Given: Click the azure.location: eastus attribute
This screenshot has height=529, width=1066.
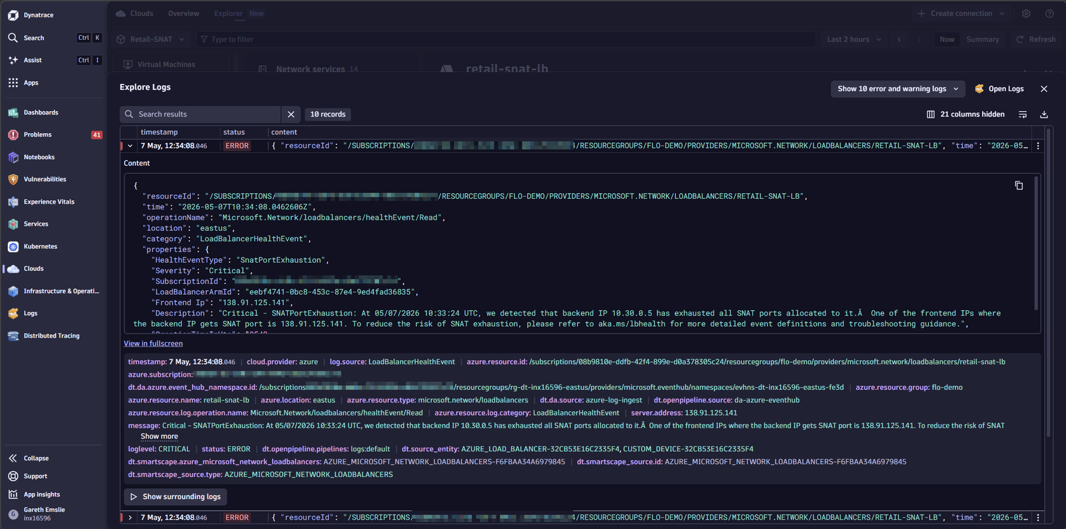Looking at the screenshot, I should click(298, 401).
